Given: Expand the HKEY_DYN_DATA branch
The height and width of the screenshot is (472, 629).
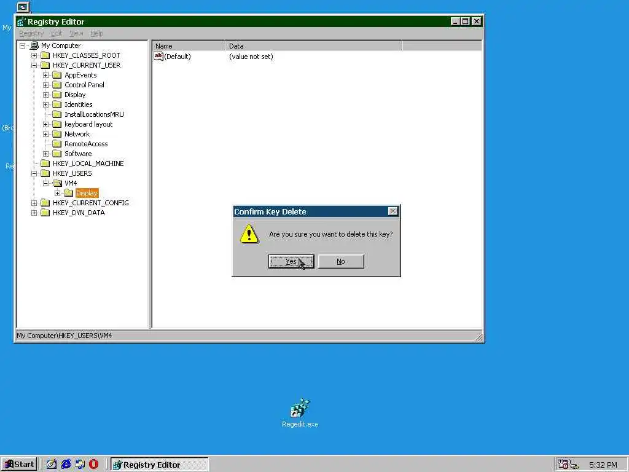Looking at the screenshot, I should coord(34,213).
